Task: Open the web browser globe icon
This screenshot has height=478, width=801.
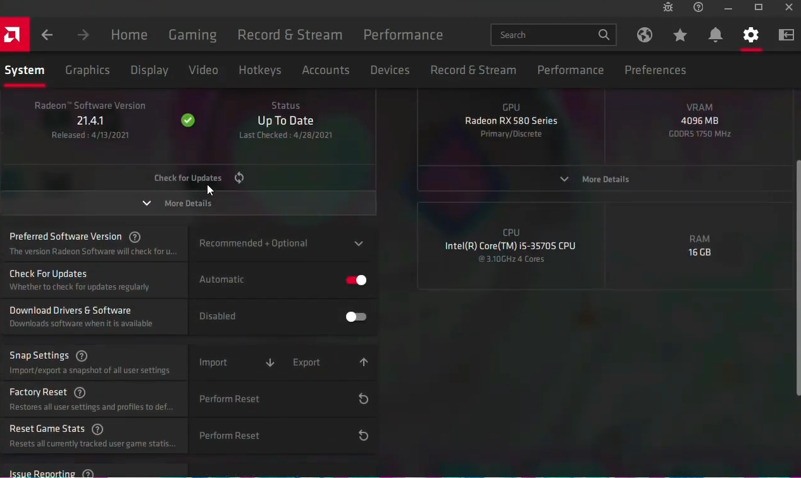Action: click(645, 35)
